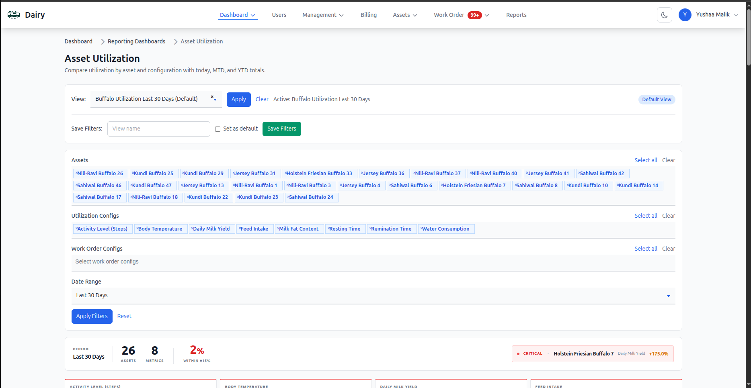
Task: Remove Daily Milk Yield config tag
Action: 192,229
